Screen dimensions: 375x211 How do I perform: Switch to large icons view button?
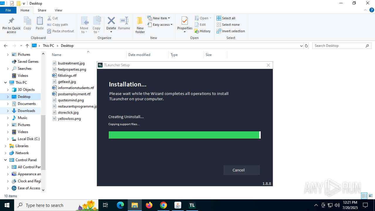pos(371,196)
